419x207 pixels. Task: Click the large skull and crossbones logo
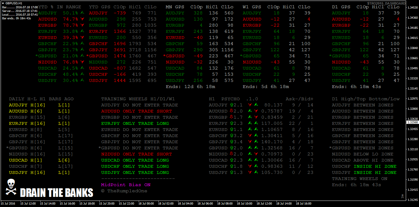pos(11,187)
